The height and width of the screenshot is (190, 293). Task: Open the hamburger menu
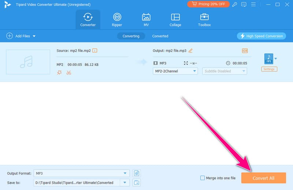point(253,4)
